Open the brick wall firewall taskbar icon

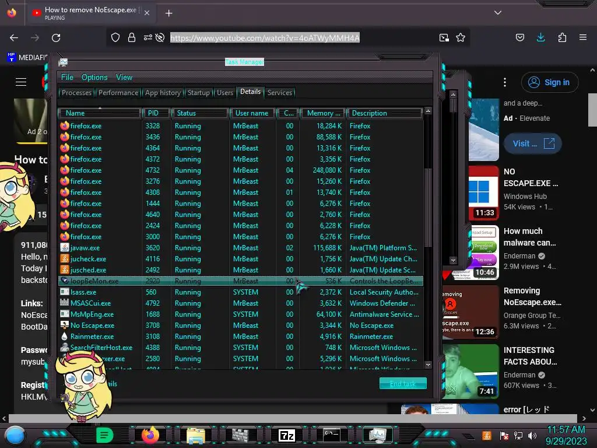pos(240,435)
